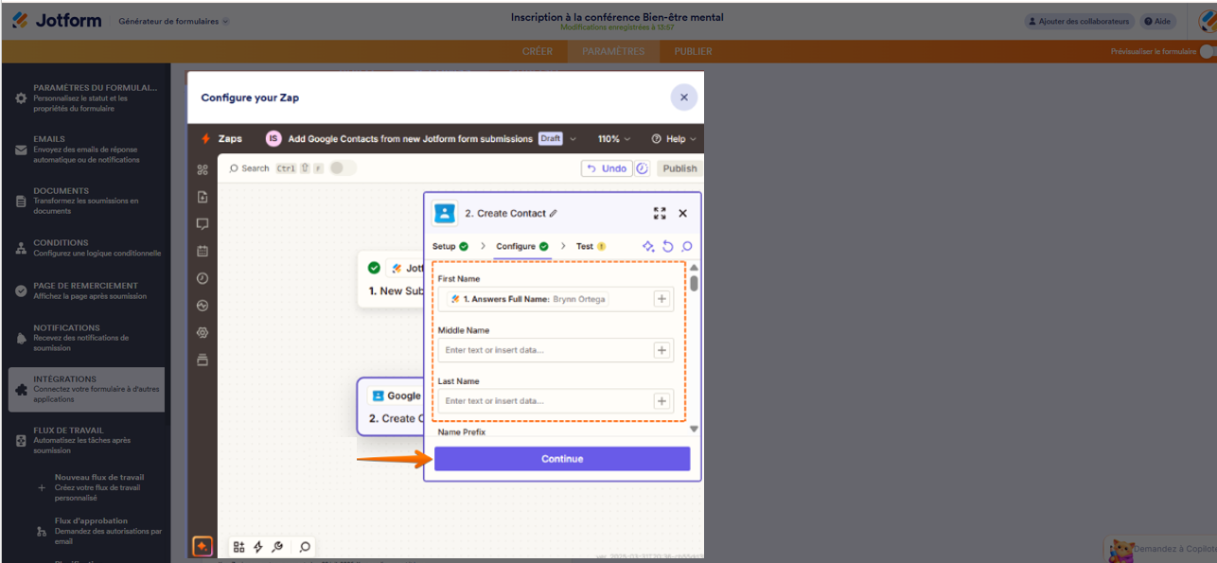The width and height of the screenshot is (1217, 563).
Task: Click the version history clock icon beside Undo
Action: tap(642, 168)
